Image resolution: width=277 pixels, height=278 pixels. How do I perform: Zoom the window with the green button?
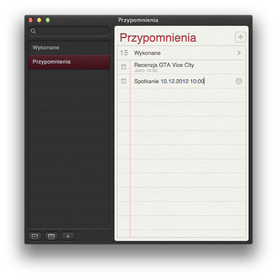48,20
